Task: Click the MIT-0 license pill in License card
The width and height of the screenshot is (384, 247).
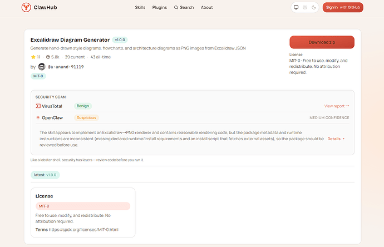Action: (83, 206)
